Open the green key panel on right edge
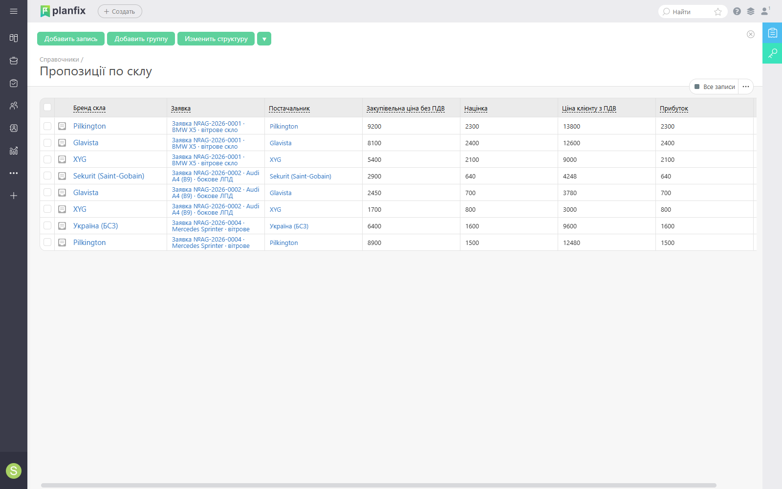 [772, 53]
